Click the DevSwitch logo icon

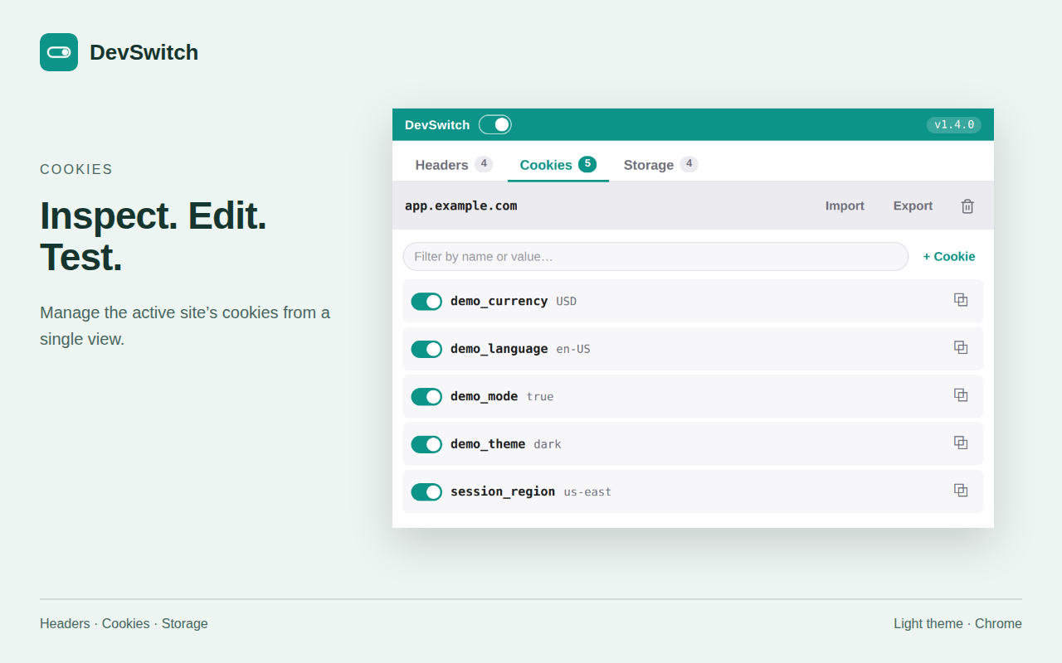pyautogui.click(x=59, y=52)
